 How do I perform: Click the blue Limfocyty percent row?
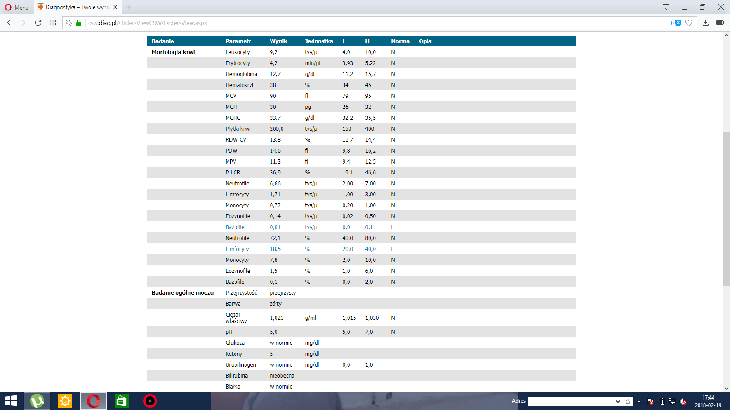237,249
